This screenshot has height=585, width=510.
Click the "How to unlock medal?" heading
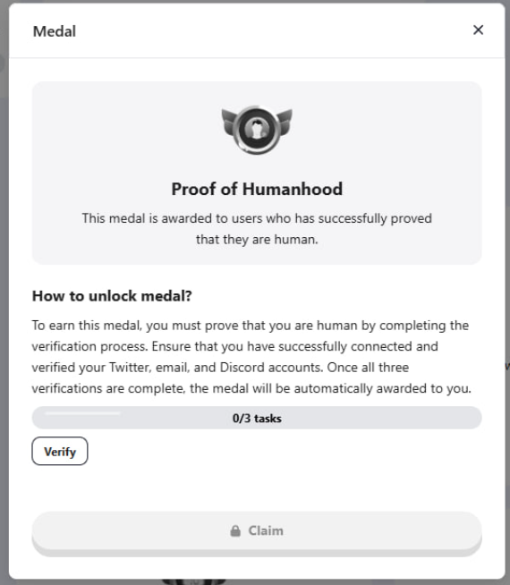112,296
